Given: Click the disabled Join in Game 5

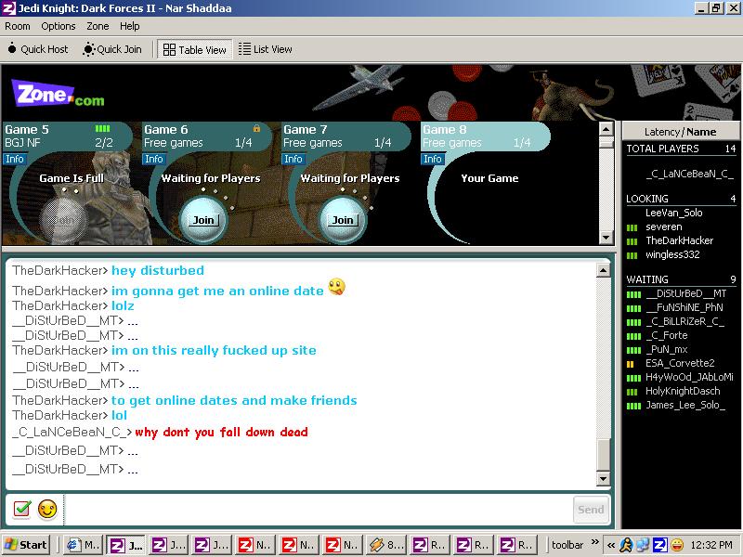Looking at the screenshot, I should click(x=63, y=220).
